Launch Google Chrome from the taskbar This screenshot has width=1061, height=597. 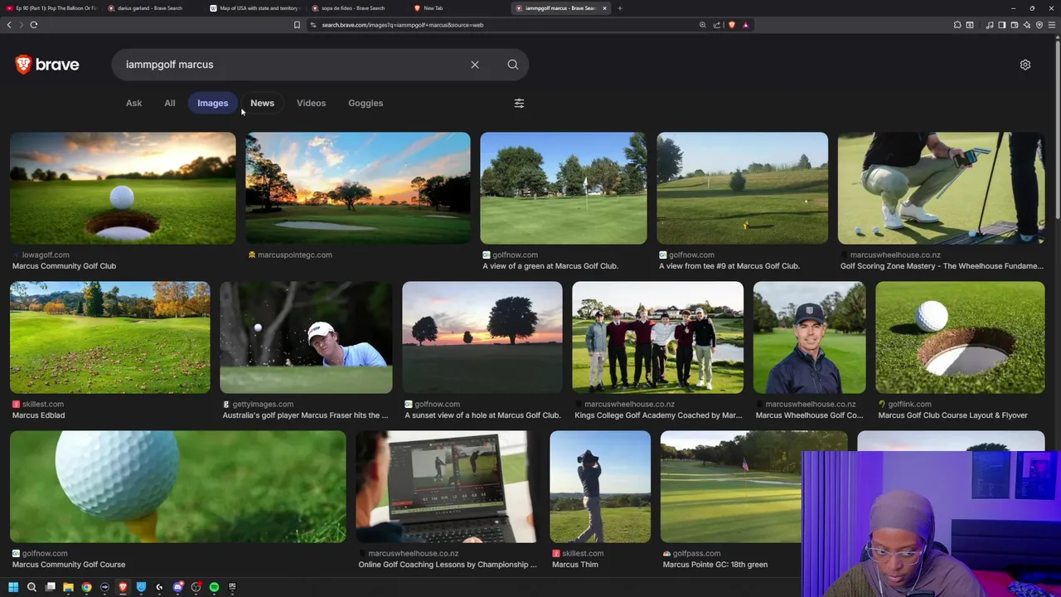pyautogui.click(x=86, y=587)
